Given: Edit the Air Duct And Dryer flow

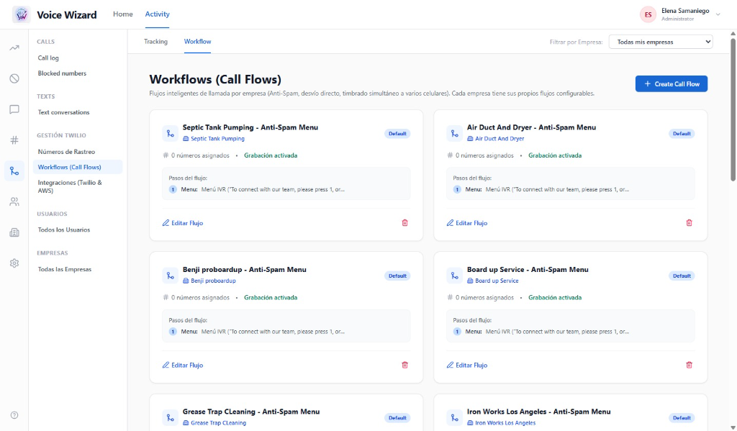Looking at the screenshot, I should [x=467, y=223].
